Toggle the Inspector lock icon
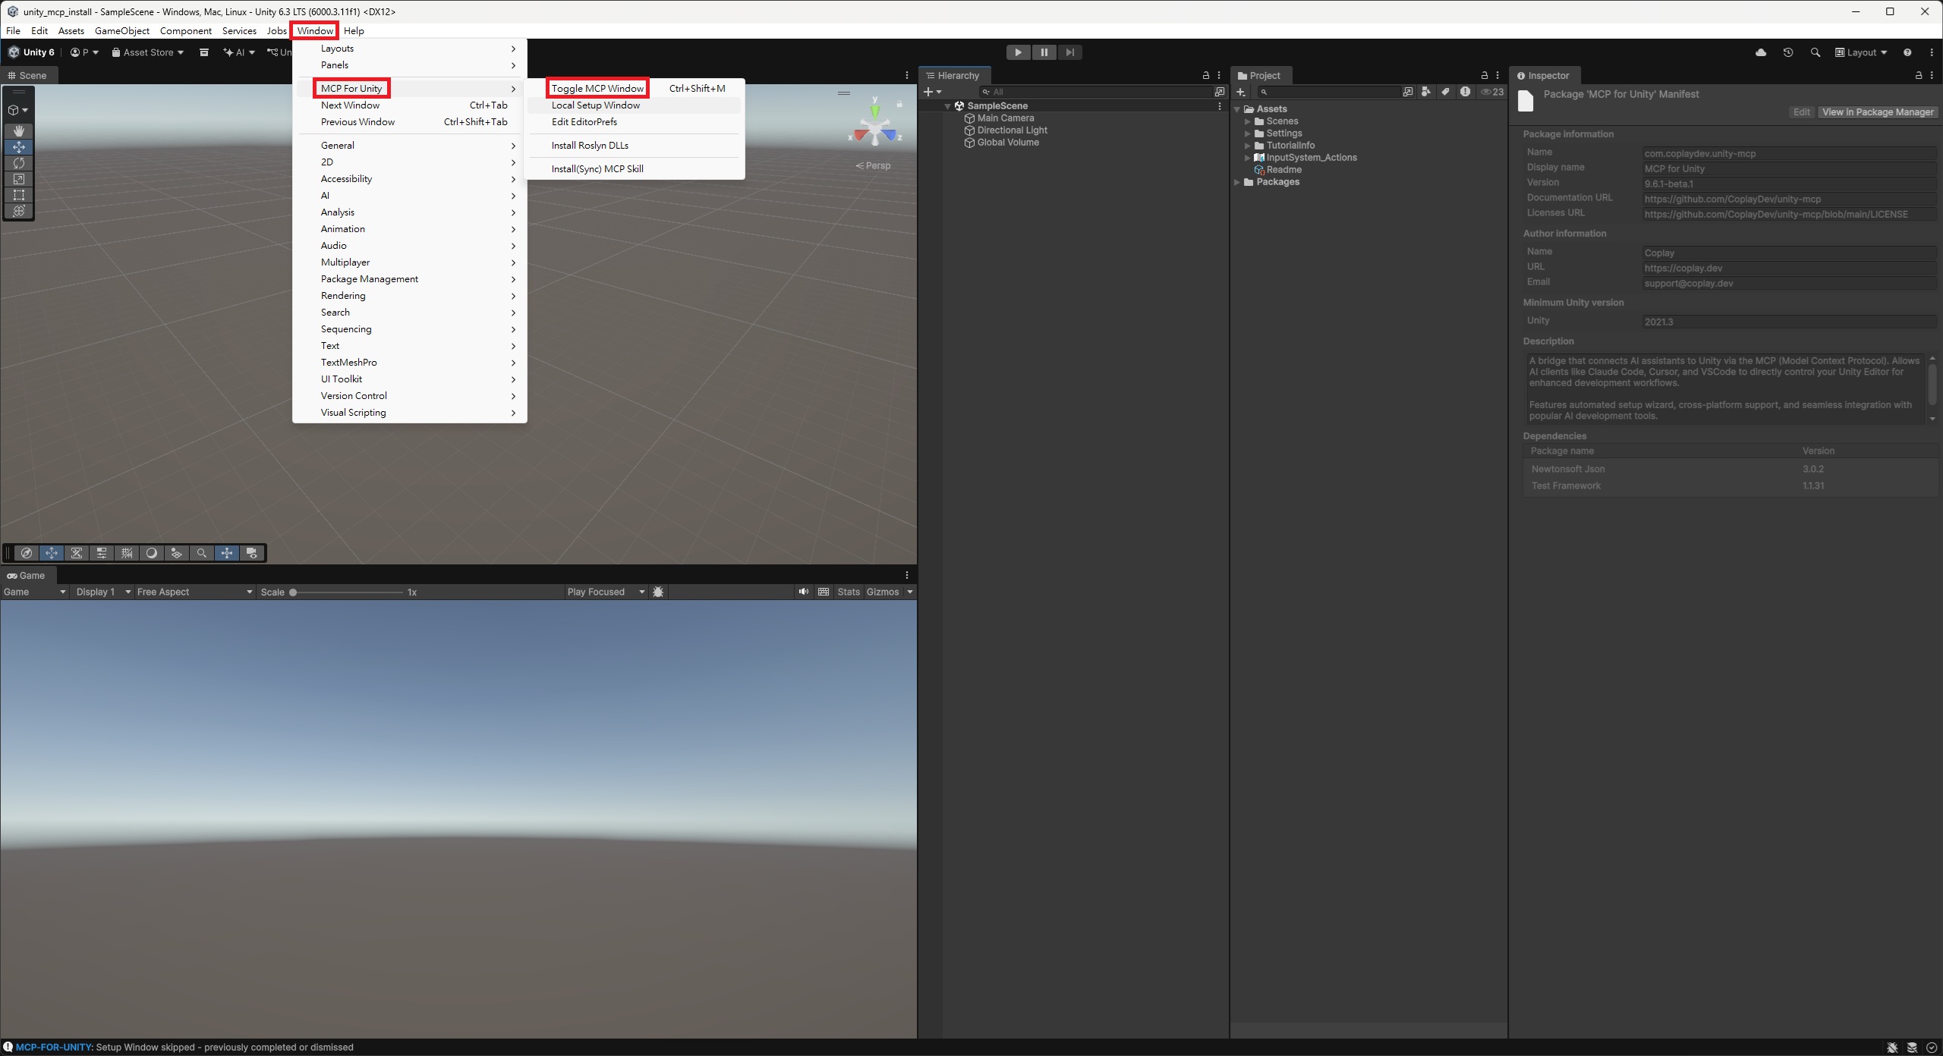The height and width of the screenshot is (1056, 1943). point(1918,75)
